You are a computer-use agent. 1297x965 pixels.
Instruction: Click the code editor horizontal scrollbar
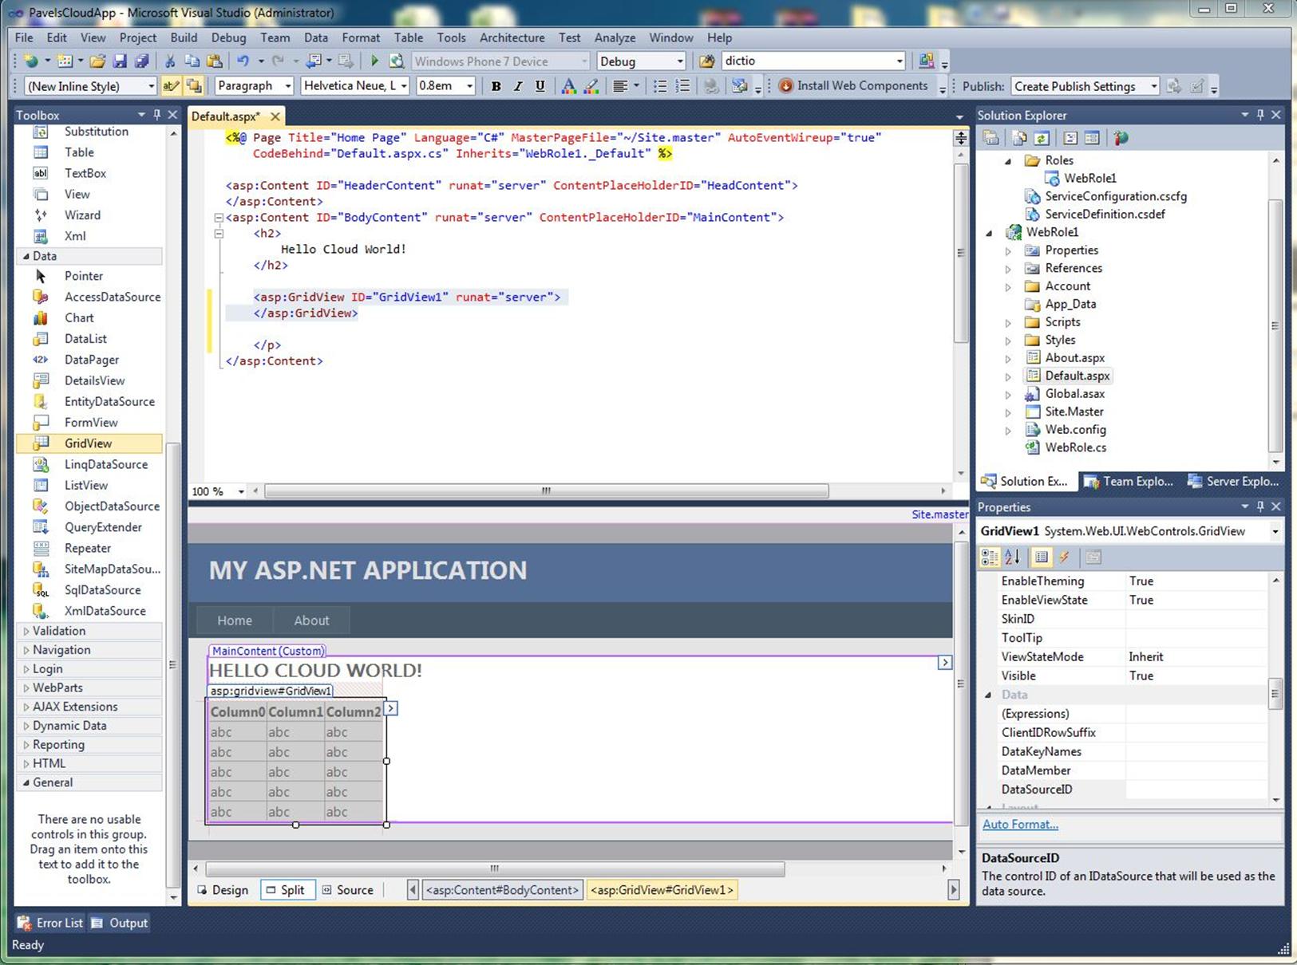[x=547, y=491]
